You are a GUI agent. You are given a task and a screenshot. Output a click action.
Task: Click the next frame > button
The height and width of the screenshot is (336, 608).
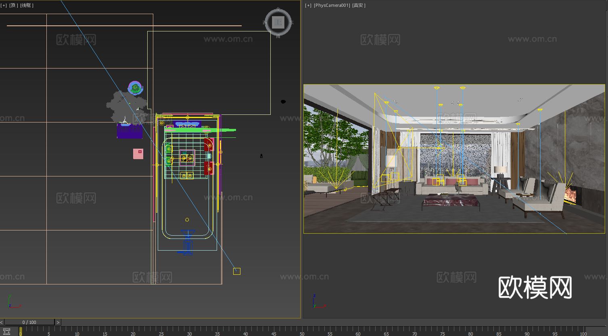coord(58,322)
